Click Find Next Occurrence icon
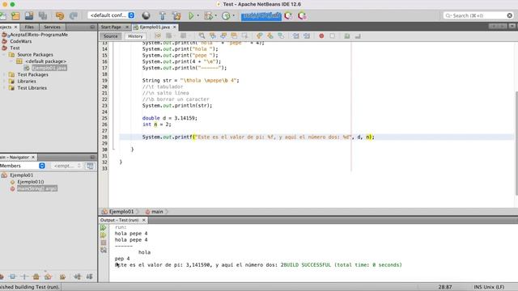 (223, 36)
